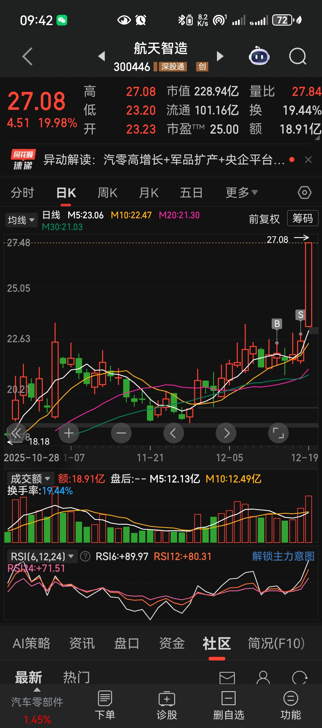Open the 异动解读 news headline
This screenshot has width=322, height=728.
164,160
